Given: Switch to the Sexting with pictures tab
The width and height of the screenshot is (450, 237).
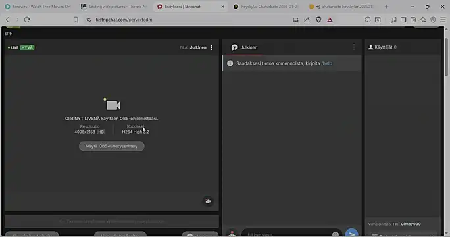Looking at the screenshot, I should (x=114, y=7).
